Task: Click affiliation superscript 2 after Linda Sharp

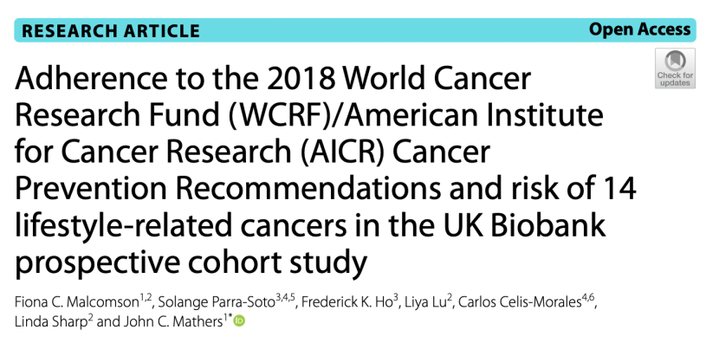Action: pyautogui.click(x=90, y=319)
